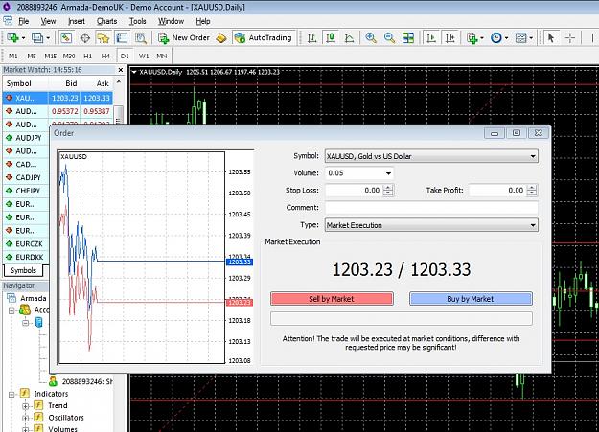Select the Armada root in Navigator

pos(34,298)
